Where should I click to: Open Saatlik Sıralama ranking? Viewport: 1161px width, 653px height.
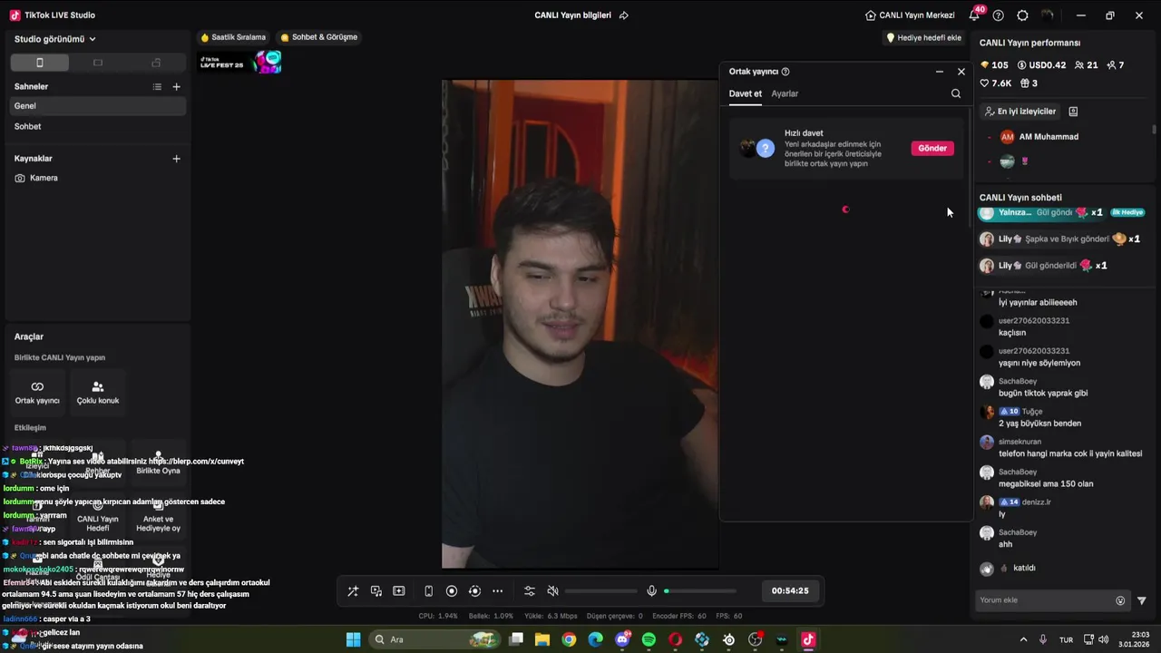(x=233, y=37)
